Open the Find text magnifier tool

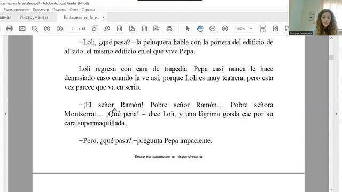[34, 29]
